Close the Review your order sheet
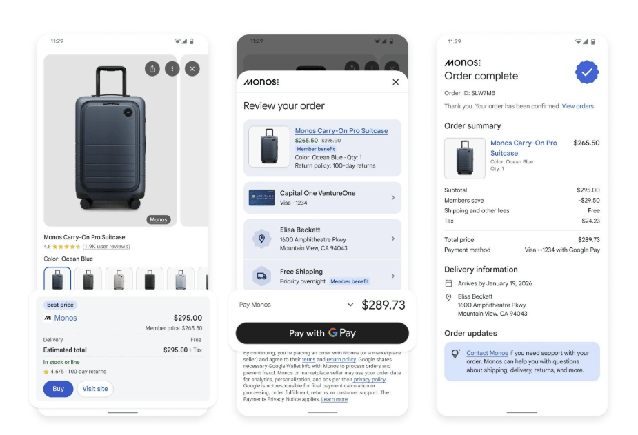Image resolution: width=638 pixels, height=435 pixels. coord(395,82)
